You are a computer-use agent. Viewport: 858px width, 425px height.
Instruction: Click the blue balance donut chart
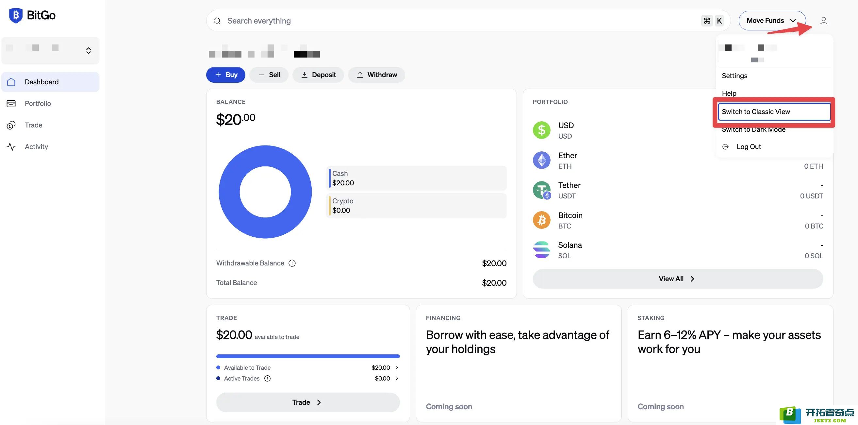point(265,192)
